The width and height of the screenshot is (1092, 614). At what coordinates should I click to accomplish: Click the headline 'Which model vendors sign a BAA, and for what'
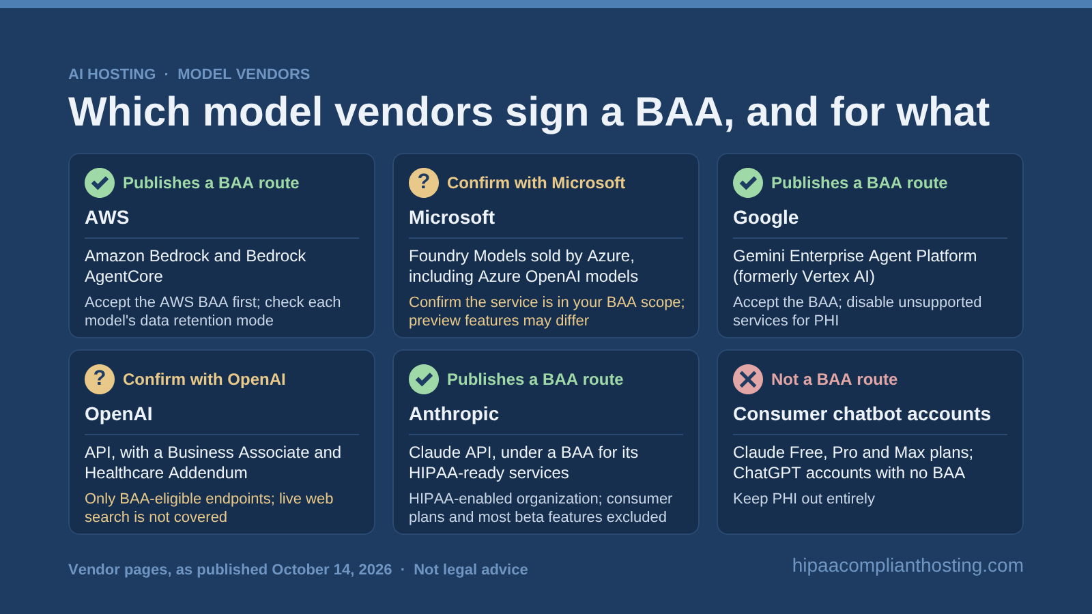529,112
